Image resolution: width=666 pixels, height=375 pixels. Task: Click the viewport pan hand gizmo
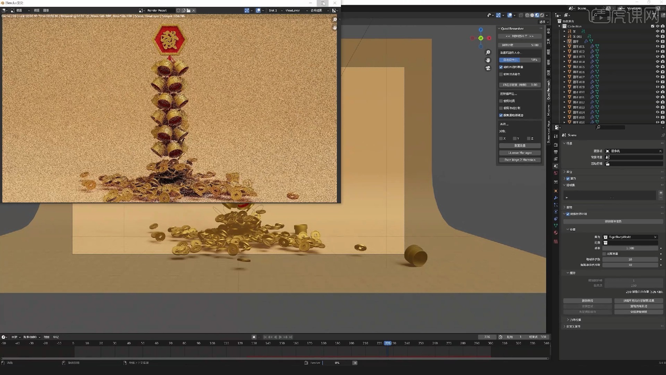click(x=488, y=60)
